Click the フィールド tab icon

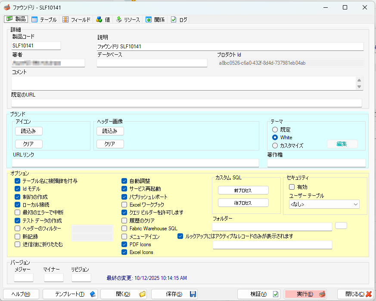click(65, 19)
